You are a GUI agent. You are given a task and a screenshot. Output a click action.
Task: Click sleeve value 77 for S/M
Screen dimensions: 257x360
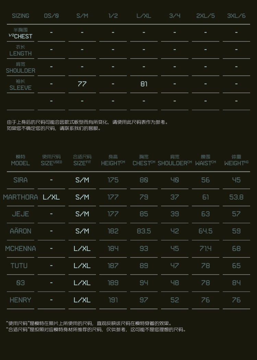pos(82,84)
